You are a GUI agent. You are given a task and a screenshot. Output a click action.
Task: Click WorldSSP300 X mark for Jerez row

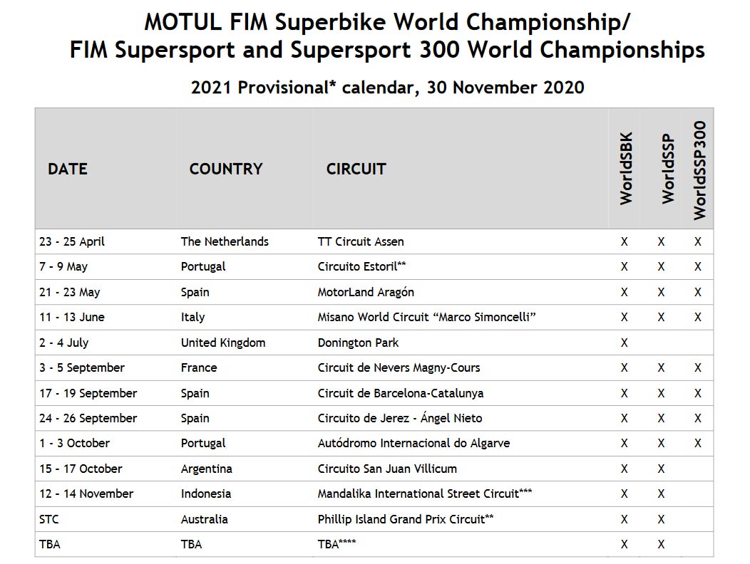coord(698,418)
